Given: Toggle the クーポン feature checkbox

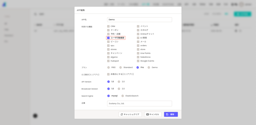Looking at the screenshot, I should tap(108, 30).
